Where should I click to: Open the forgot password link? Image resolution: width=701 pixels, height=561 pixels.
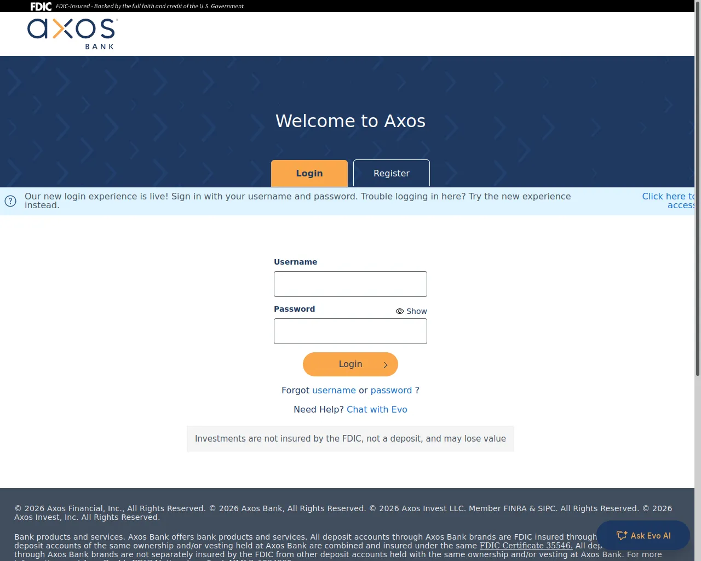tap(391, 391)
